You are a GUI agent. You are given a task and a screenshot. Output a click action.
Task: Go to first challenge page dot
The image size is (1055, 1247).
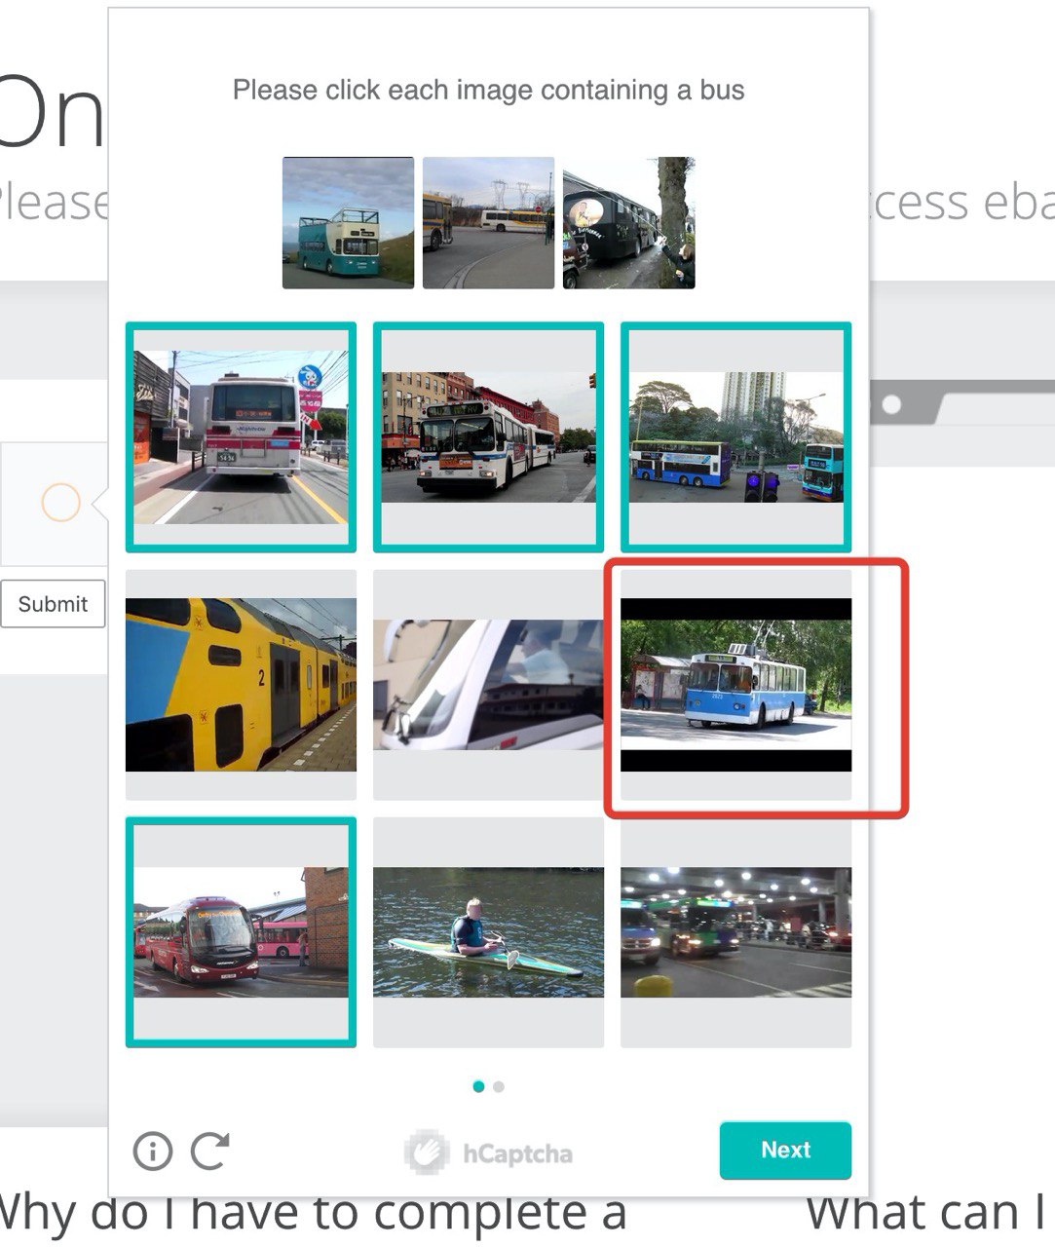(478, 1086)
